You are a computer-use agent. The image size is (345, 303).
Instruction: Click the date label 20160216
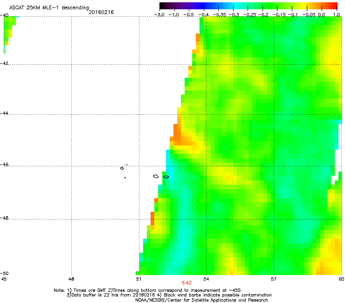coord(101,12)
